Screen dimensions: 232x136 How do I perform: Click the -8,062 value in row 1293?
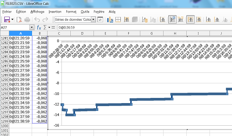(x=40, y=93)
